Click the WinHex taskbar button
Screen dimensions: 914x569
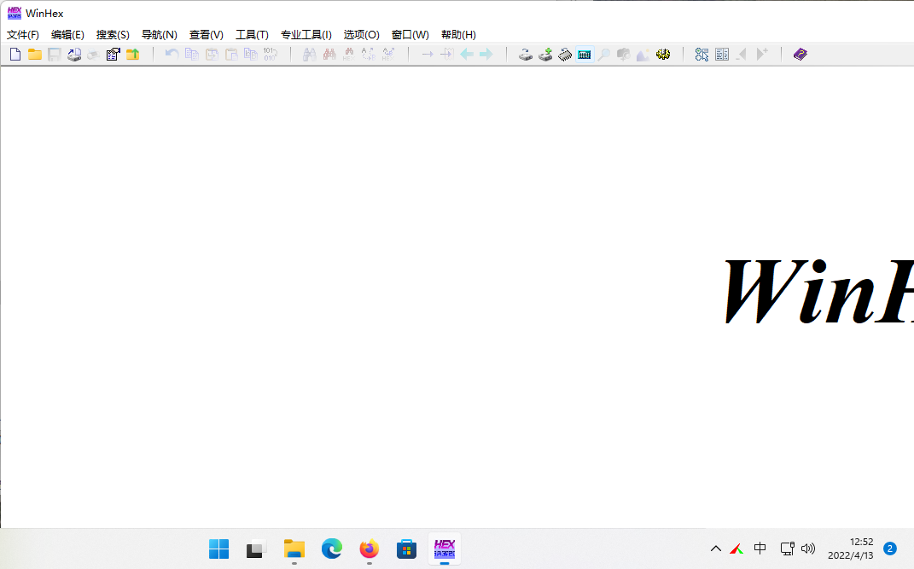[444, 549]
